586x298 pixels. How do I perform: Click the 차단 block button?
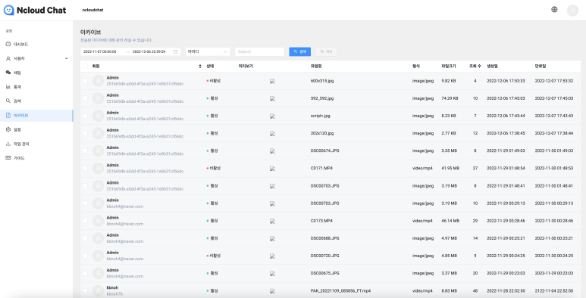[x=326, y=52]
